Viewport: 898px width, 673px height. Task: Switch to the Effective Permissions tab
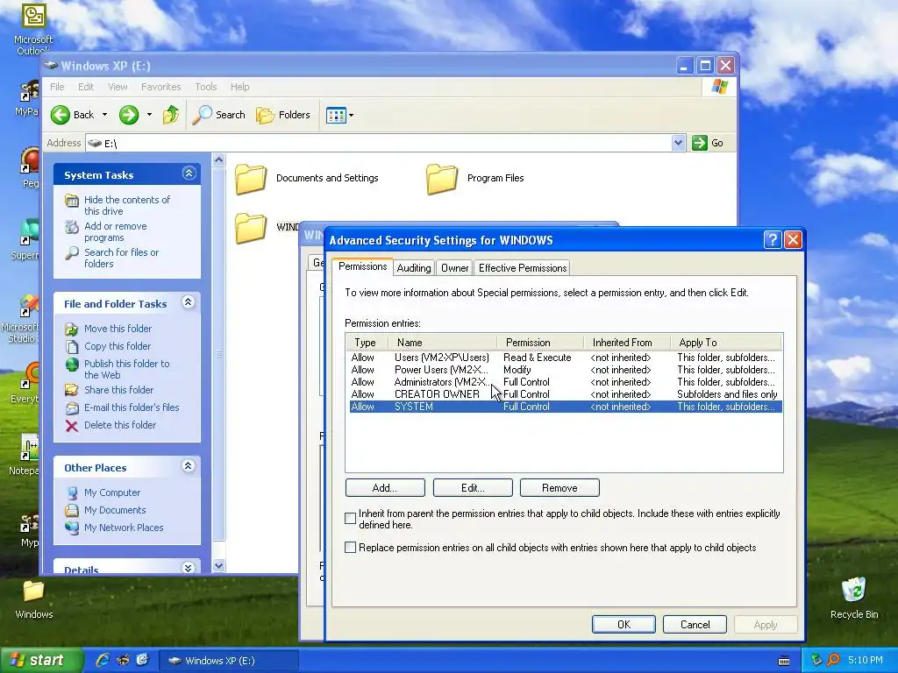(523, 268)
